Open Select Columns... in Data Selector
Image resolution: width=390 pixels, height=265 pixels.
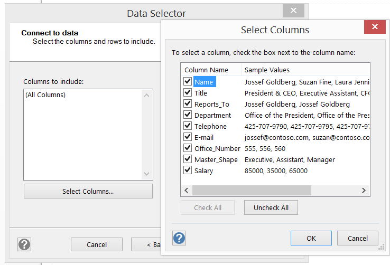click(88, 191)
